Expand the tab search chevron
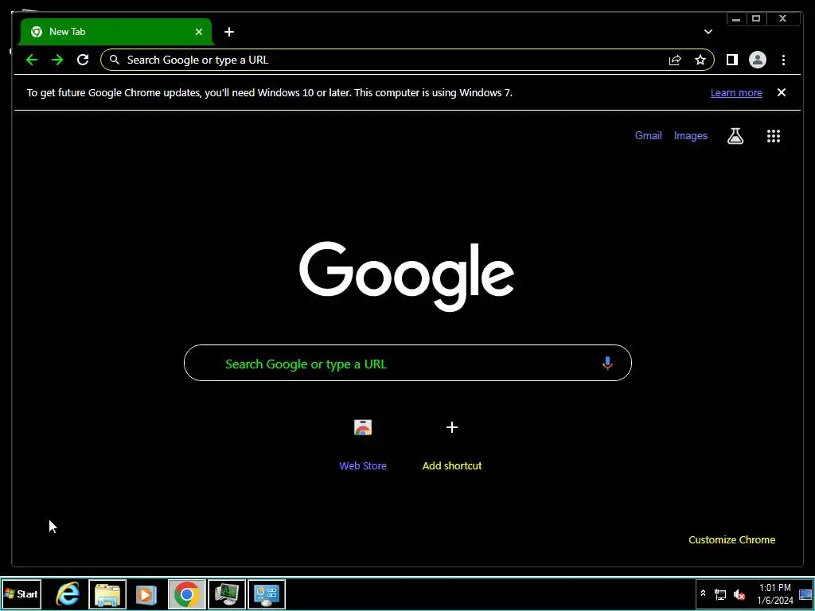The image size is (815, 611). coord(708,32)
